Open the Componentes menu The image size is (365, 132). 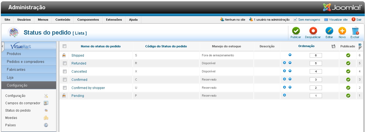88,20
